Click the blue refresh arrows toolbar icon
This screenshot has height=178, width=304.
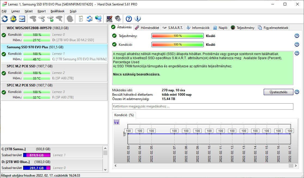click(x=5, y=19)
